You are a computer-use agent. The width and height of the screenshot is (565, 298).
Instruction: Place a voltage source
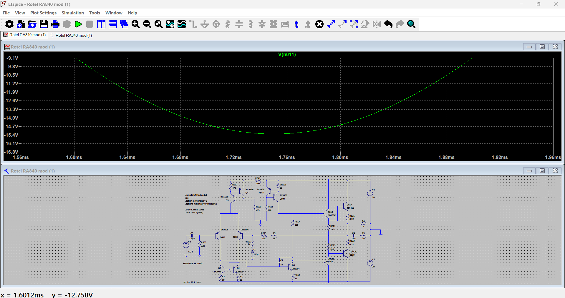[216, 24]
